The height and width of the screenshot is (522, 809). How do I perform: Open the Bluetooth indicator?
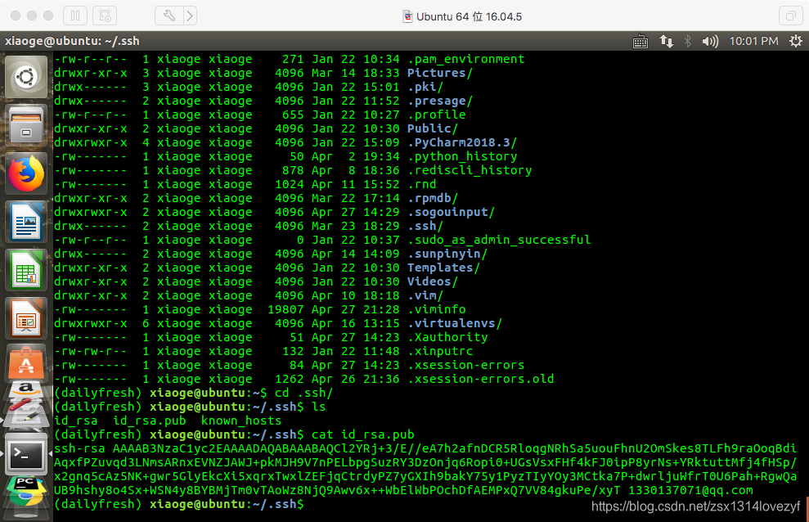(x=688, y=41)
